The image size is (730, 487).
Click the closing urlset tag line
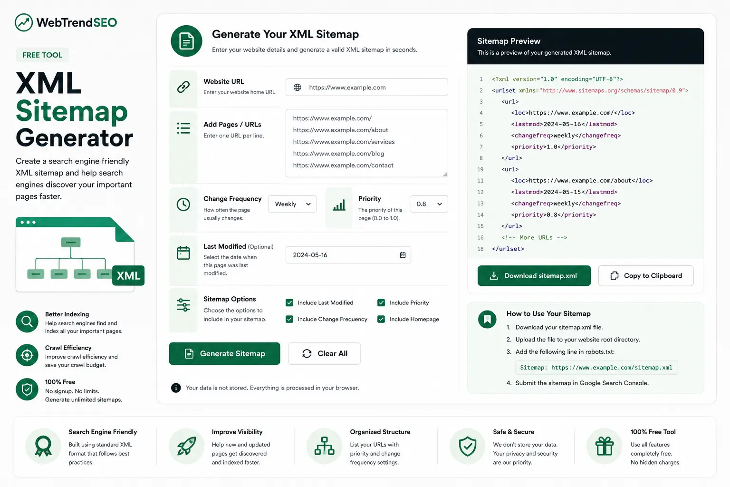click(508, 249)
